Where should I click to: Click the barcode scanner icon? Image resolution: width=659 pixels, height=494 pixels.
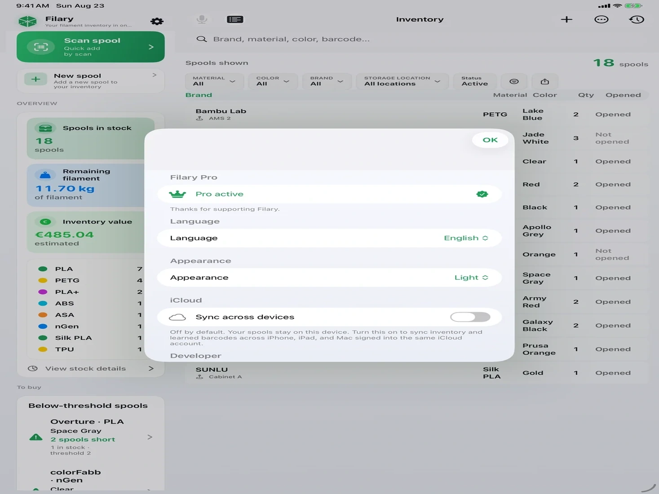click(x=41, y=47)
